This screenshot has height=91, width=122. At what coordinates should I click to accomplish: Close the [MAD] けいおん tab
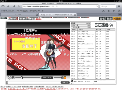(75, 15)
